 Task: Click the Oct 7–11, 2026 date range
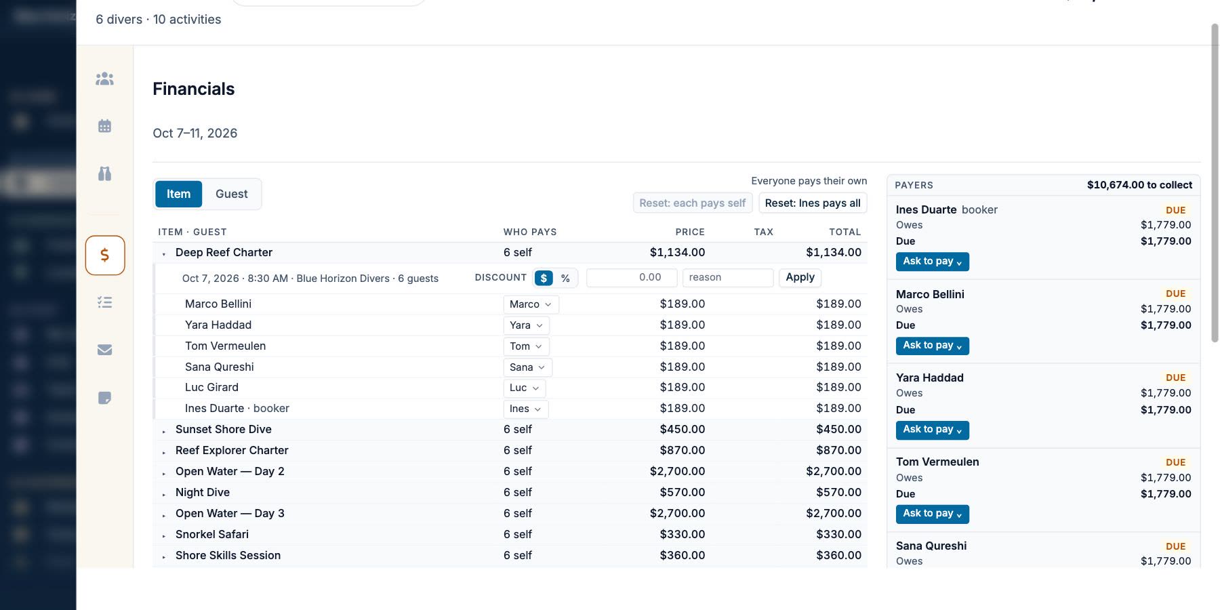[195, 134]
